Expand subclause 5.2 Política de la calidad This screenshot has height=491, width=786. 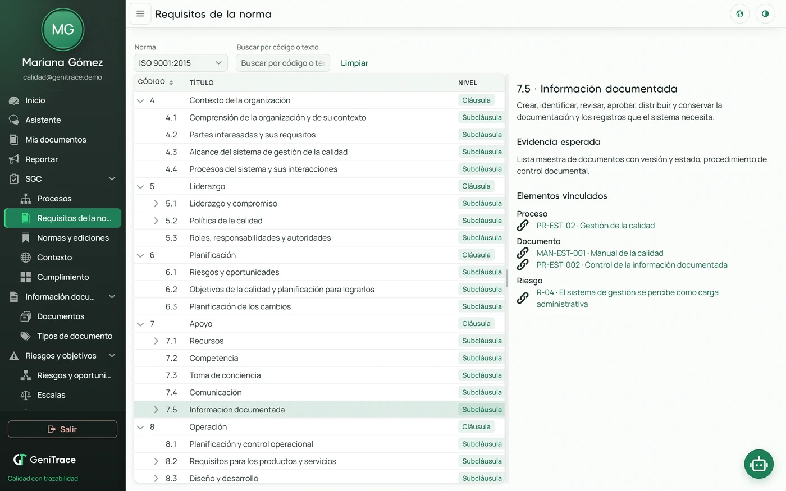point(156,221)
